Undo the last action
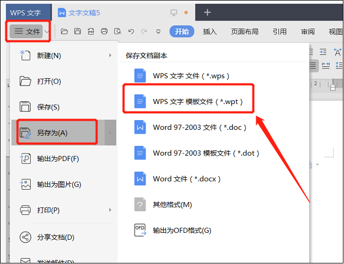This screenshot has height=264, width=344. click(131, 31)
